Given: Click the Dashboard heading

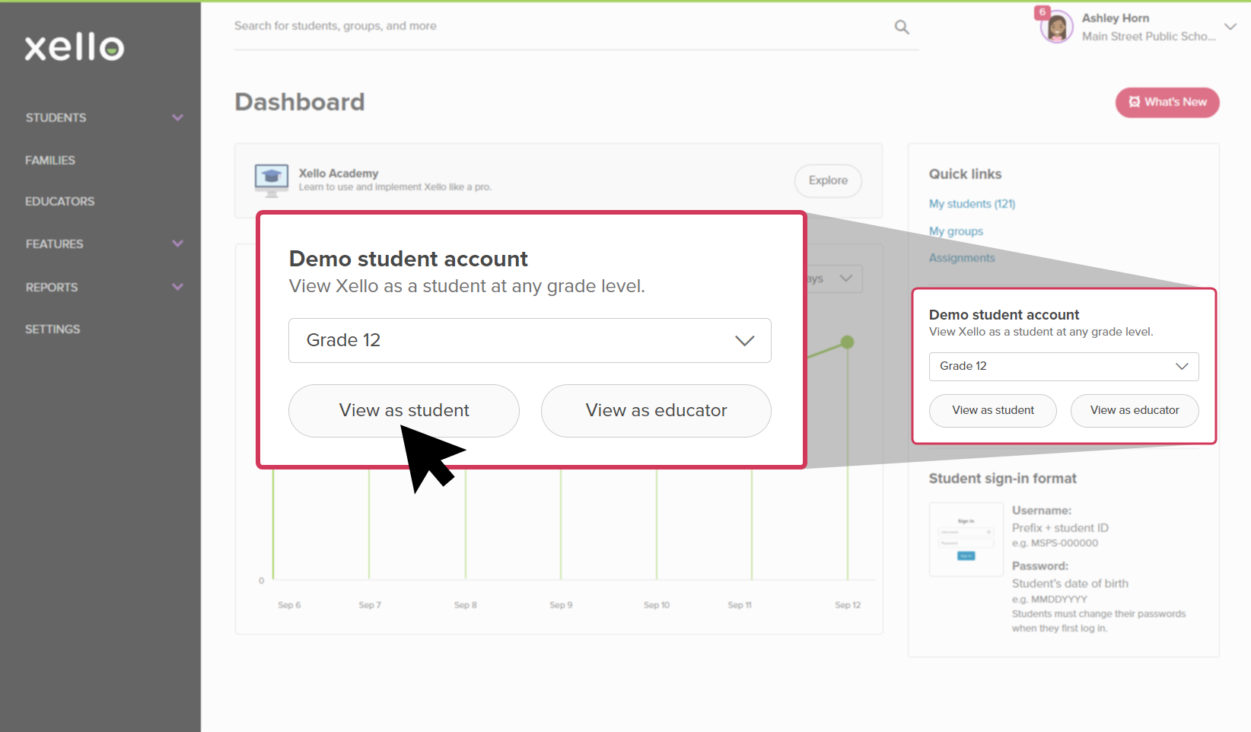Looking at the screenshot, I should pos(300,102).
